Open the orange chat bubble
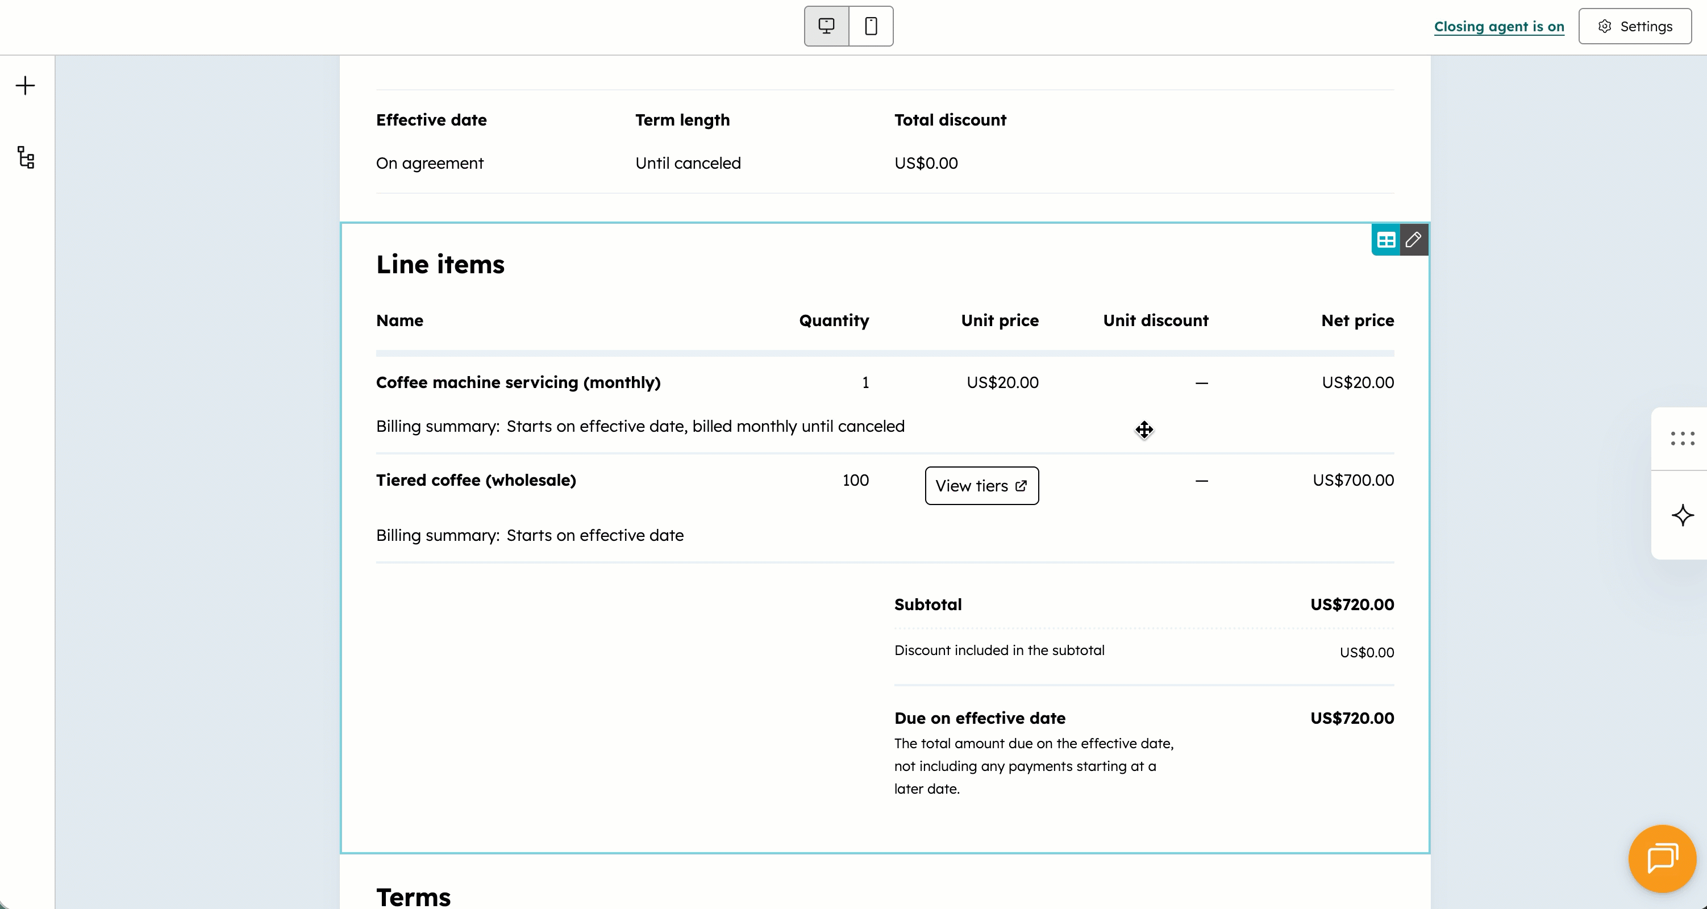 pyautogui.click(x=1662, y=858)
